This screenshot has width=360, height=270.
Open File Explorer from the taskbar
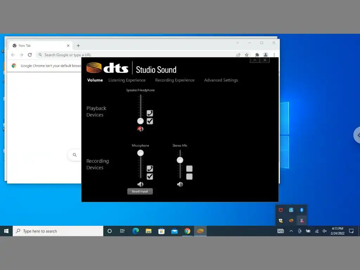pyautogui.click(x=149, y=231)
